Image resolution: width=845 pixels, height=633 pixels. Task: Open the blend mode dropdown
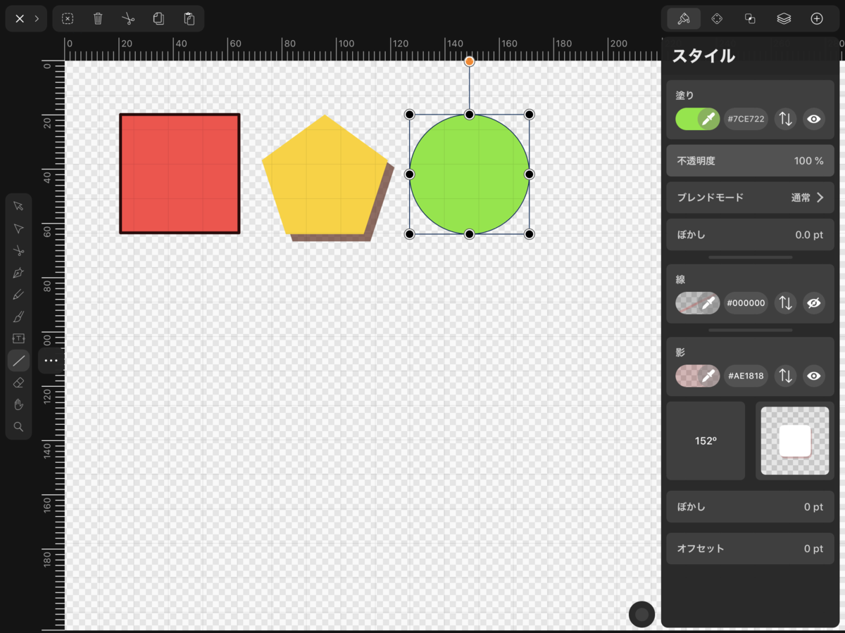pos(750,198)
